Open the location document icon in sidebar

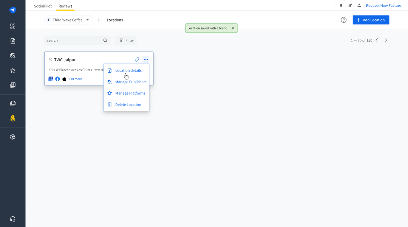point(12,41)
